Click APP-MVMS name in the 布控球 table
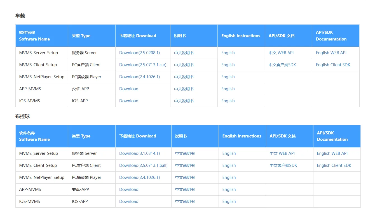 (30, 189)
